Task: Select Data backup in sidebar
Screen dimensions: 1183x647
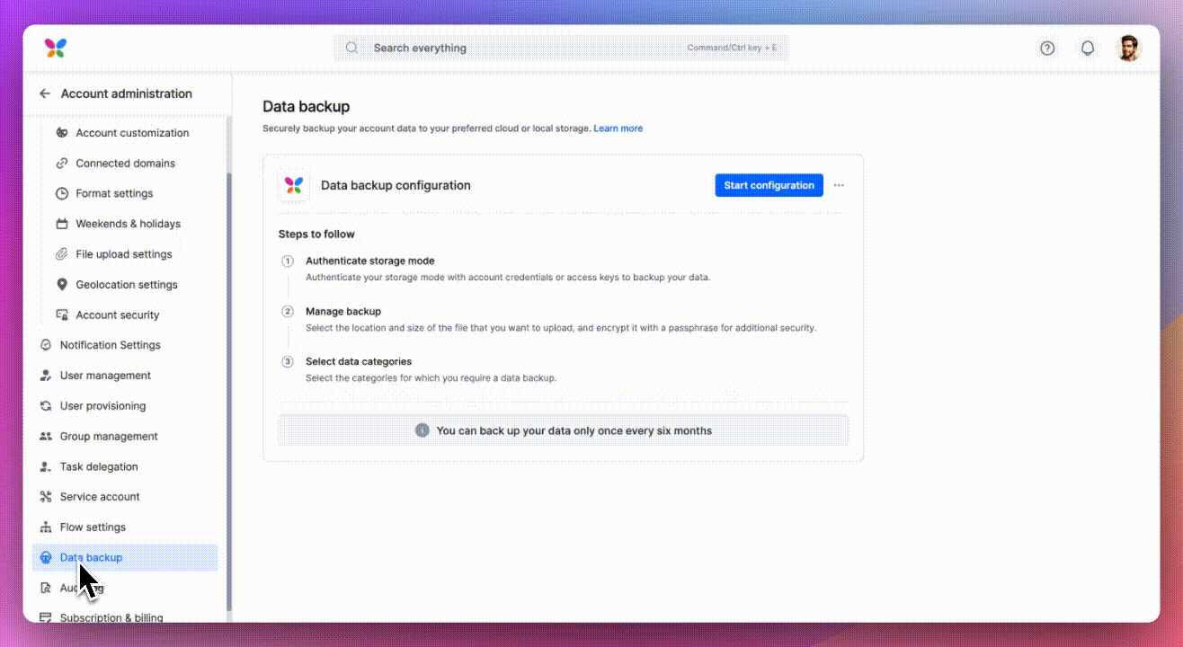Action: (x=125, y=558)
